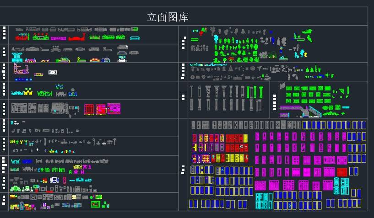Select the red door block among magenta doors
Viewport: 374px width, 218px height.
[x=342, y=172]
